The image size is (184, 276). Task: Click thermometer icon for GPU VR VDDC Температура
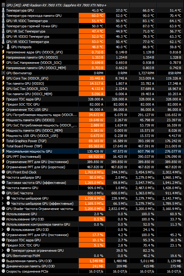tap(3, 21)
